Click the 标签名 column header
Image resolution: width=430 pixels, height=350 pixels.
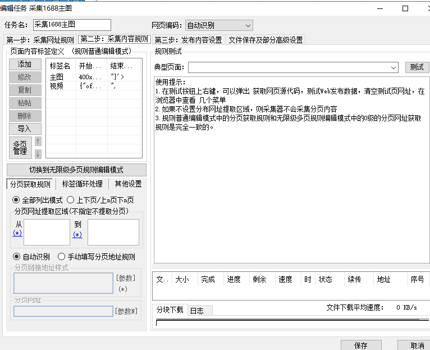pos(61,66)
